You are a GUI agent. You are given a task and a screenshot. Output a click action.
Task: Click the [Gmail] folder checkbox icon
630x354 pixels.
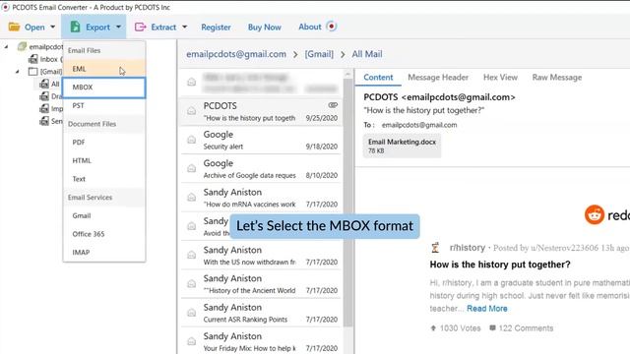(33, 72)
